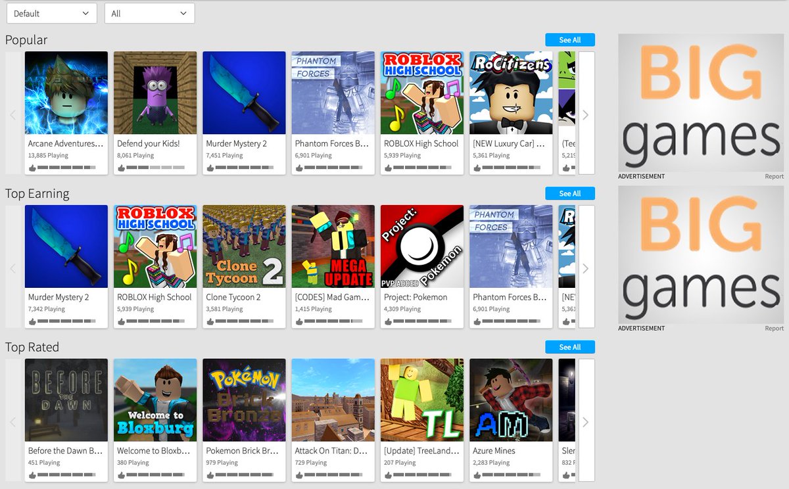Click the '[NEW Luxury Car]' title text
Viewport: 789px width, 489px height.
[x=508, y=143]
